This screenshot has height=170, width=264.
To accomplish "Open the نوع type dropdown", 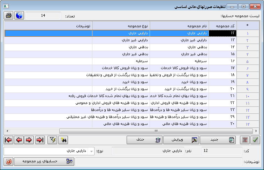I will (x=91, y=151).
